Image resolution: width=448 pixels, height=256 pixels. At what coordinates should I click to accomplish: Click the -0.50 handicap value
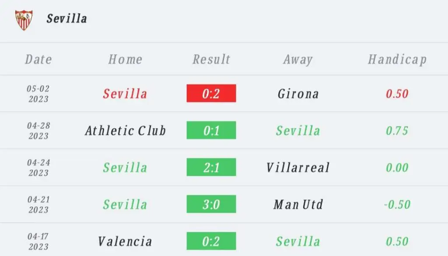(x=397, y=204)
